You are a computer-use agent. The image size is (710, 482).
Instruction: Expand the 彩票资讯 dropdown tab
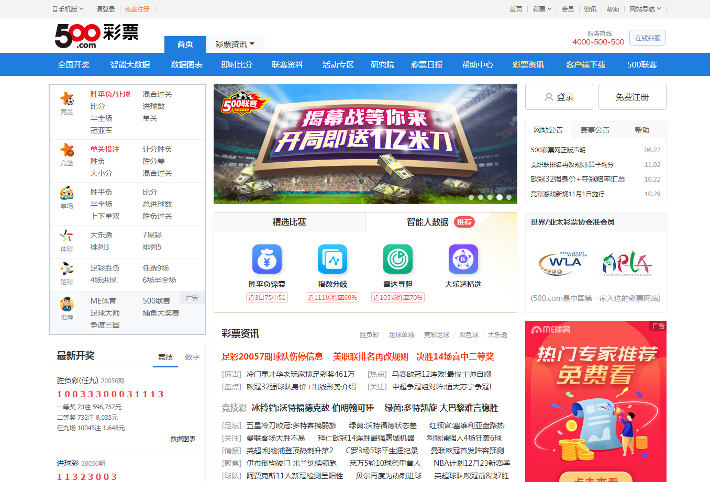point(235,44)
